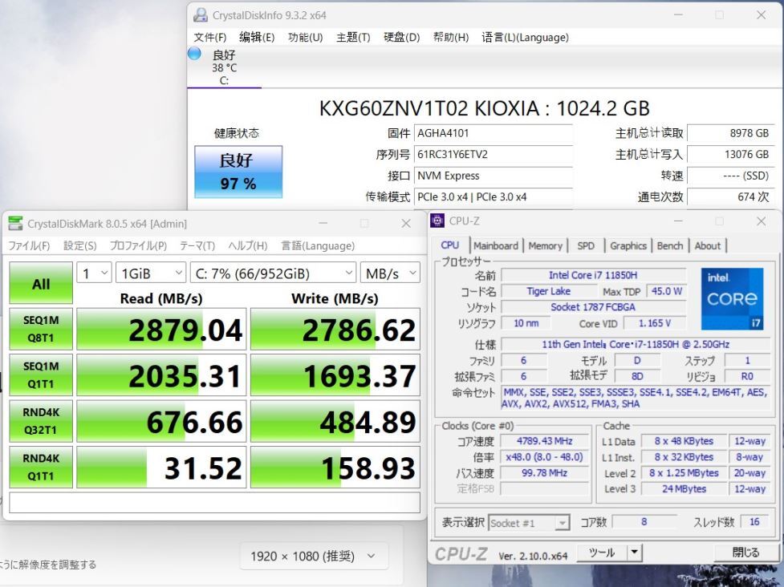Click the Level 3 cache value 24 MBytes

click(x=684, y=489)
